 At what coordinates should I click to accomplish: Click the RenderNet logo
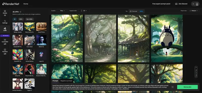(x=11, y=4)
